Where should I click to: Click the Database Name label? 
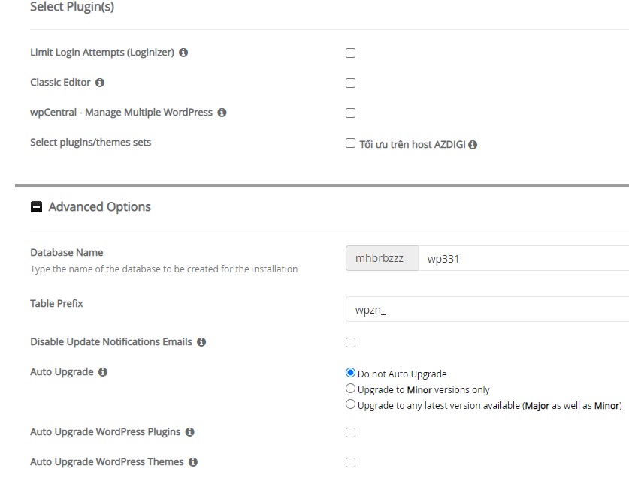pyautogui.click(x=67, y=252)
